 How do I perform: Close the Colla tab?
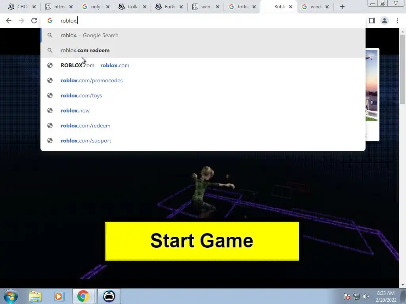(145, 7)
